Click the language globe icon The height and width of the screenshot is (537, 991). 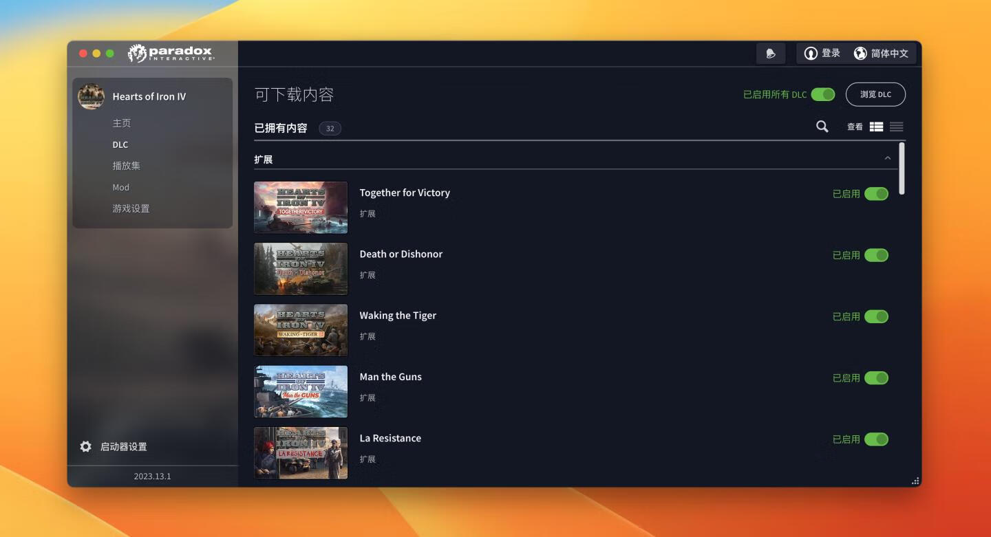click(x=860, y=54)
